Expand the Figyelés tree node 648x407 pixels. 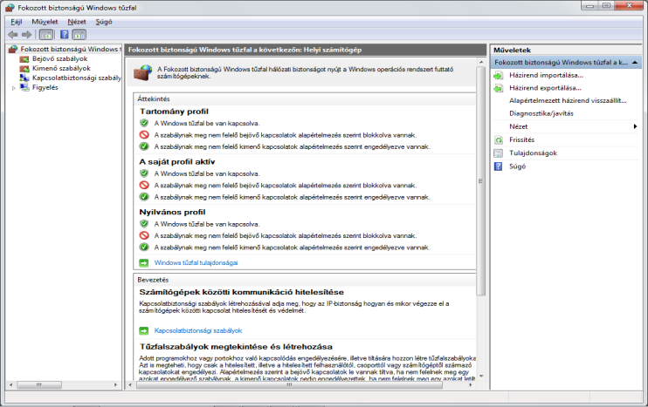[x=14, y=88]
